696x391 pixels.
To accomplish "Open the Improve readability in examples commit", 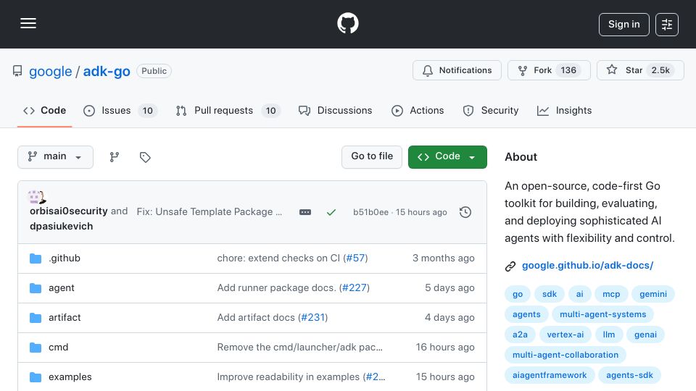I will click(288, 377).
